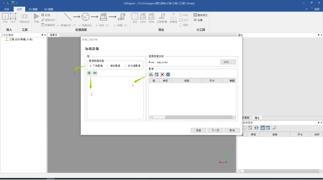Viewport: 323px width, 180px height.
Task: Click the import POS icon in ribbon
Action: [5, 18]
